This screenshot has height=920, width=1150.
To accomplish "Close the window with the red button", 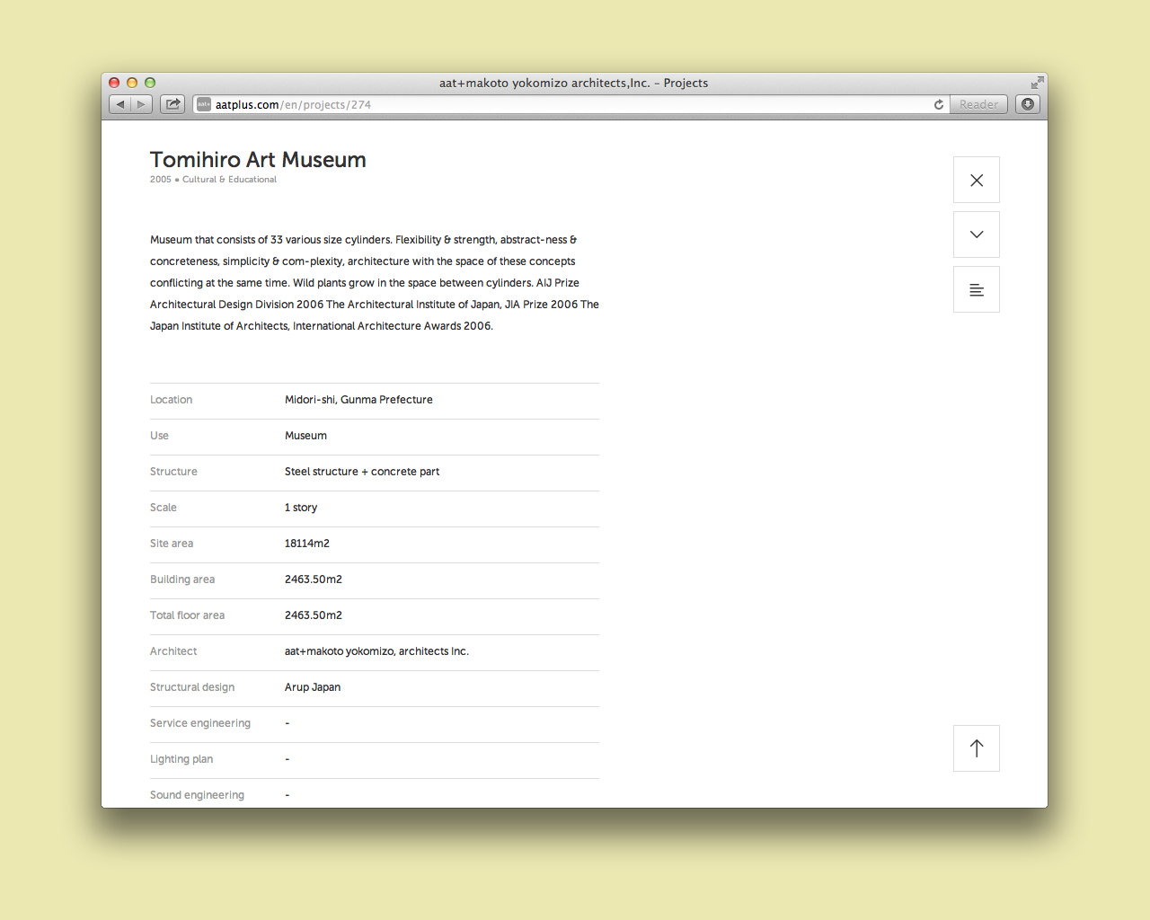I will click(114, 83).
